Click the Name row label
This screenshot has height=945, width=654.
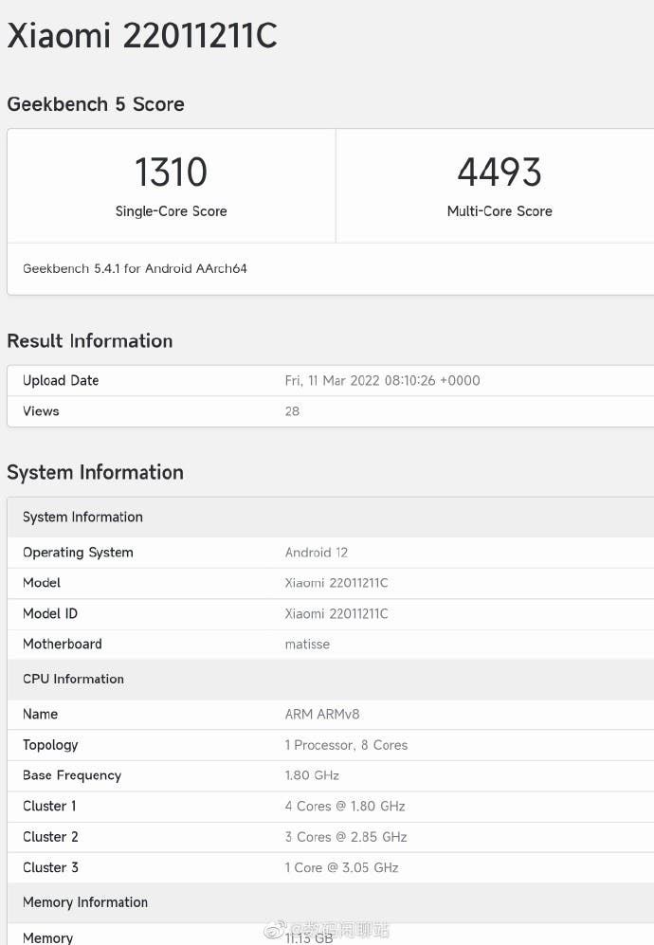41,715
